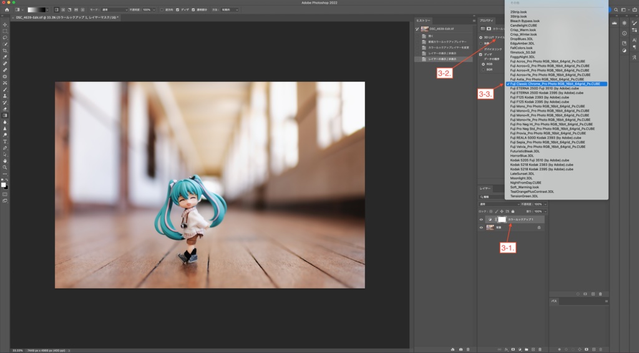Toggle the 透明部分 transparency checkbox
The width and height of the screenshot is (639, 353).
(193, 10)
